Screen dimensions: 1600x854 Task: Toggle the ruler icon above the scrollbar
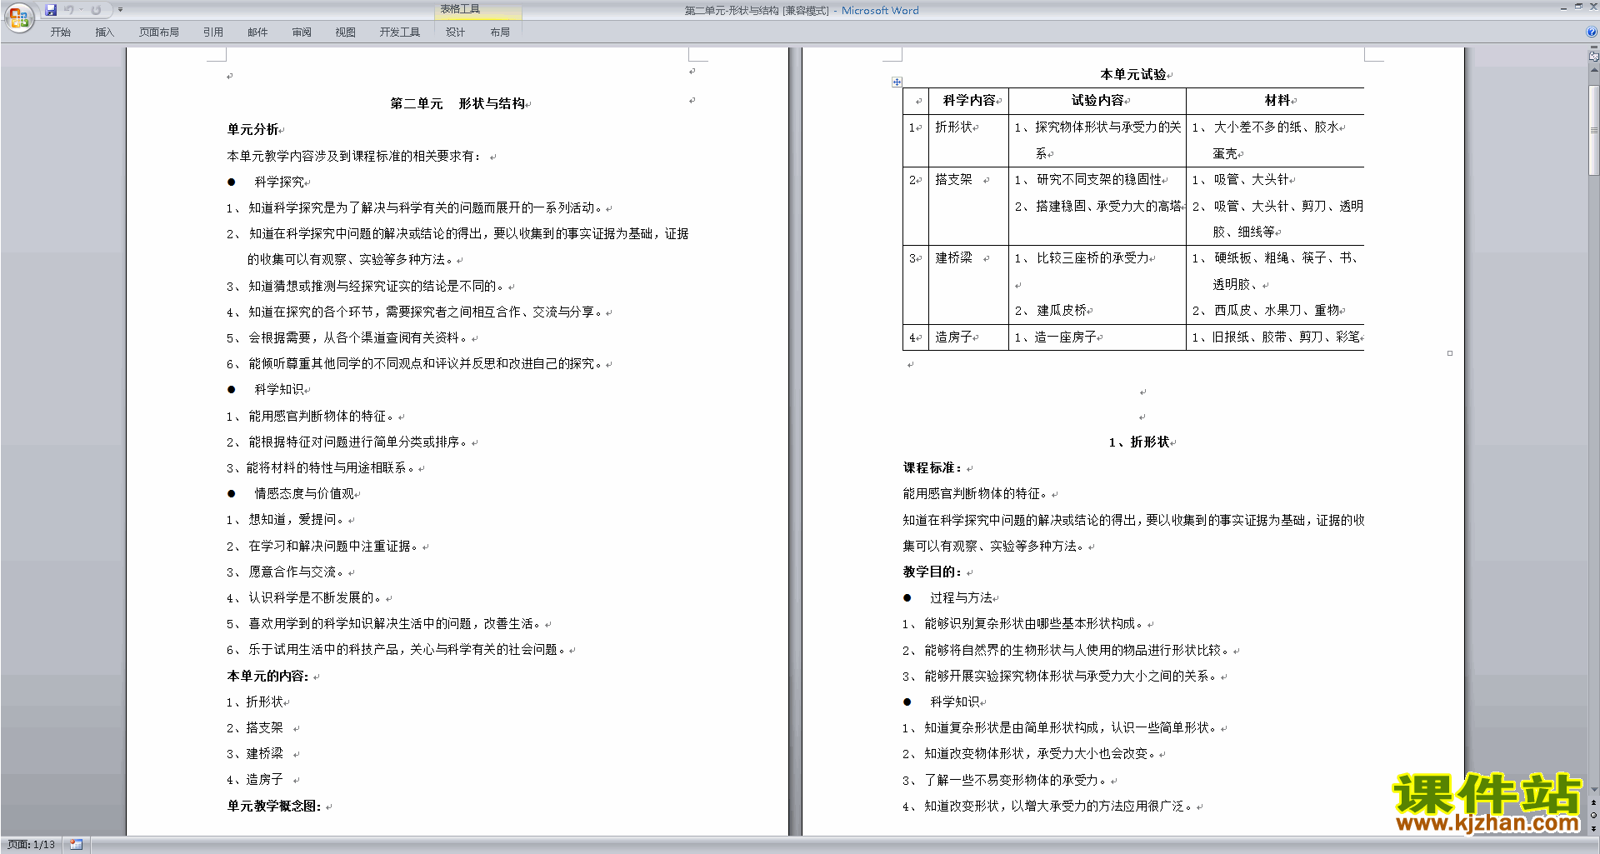point(1593,57)
